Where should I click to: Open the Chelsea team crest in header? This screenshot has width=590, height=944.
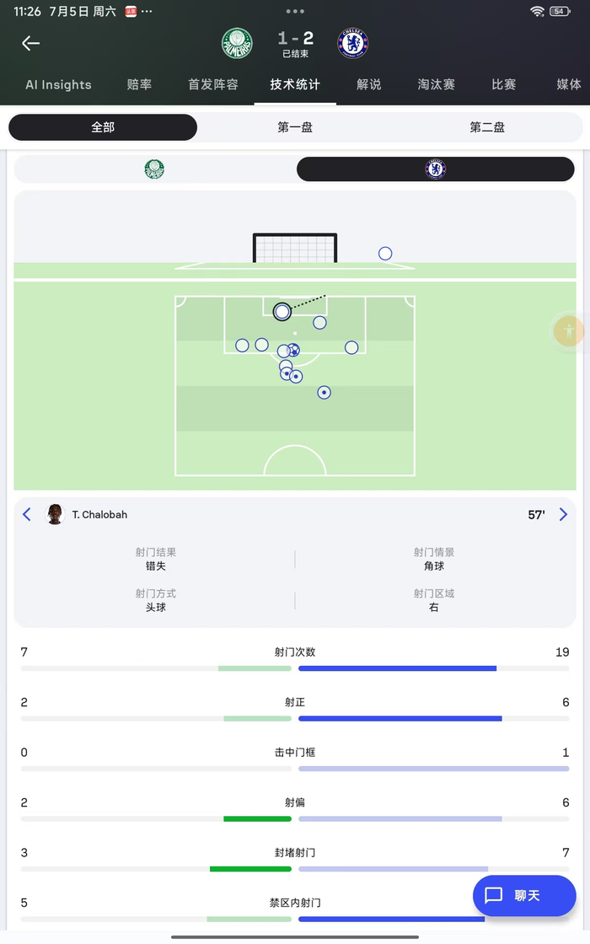pos(352,44)
